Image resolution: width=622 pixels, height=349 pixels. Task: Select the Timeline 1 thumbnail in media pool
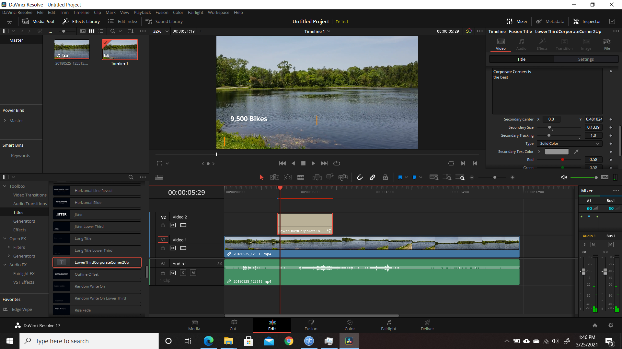(120, 49)
